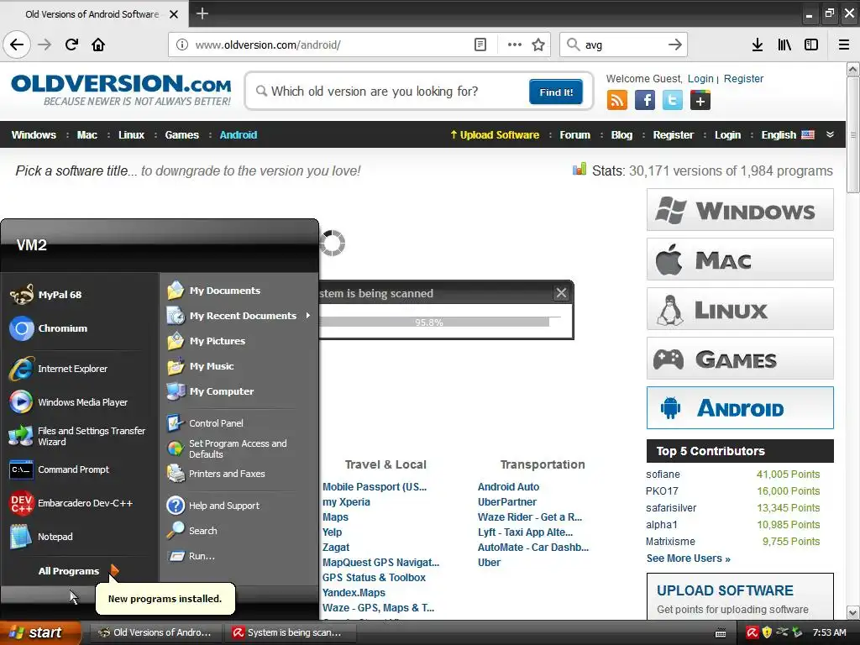Viewport: 860px width, 645px height.
Task: Click the browser search box containing avg
Action: tap(623, 45)
